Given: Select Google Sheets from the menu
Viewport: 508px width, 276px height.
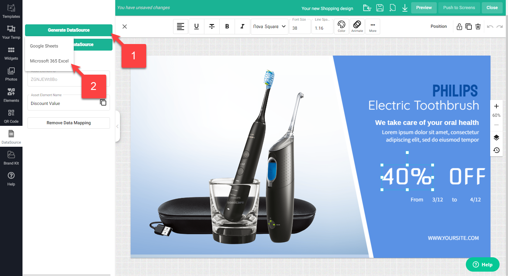Looking at the screenshot, I should (44, 46).
